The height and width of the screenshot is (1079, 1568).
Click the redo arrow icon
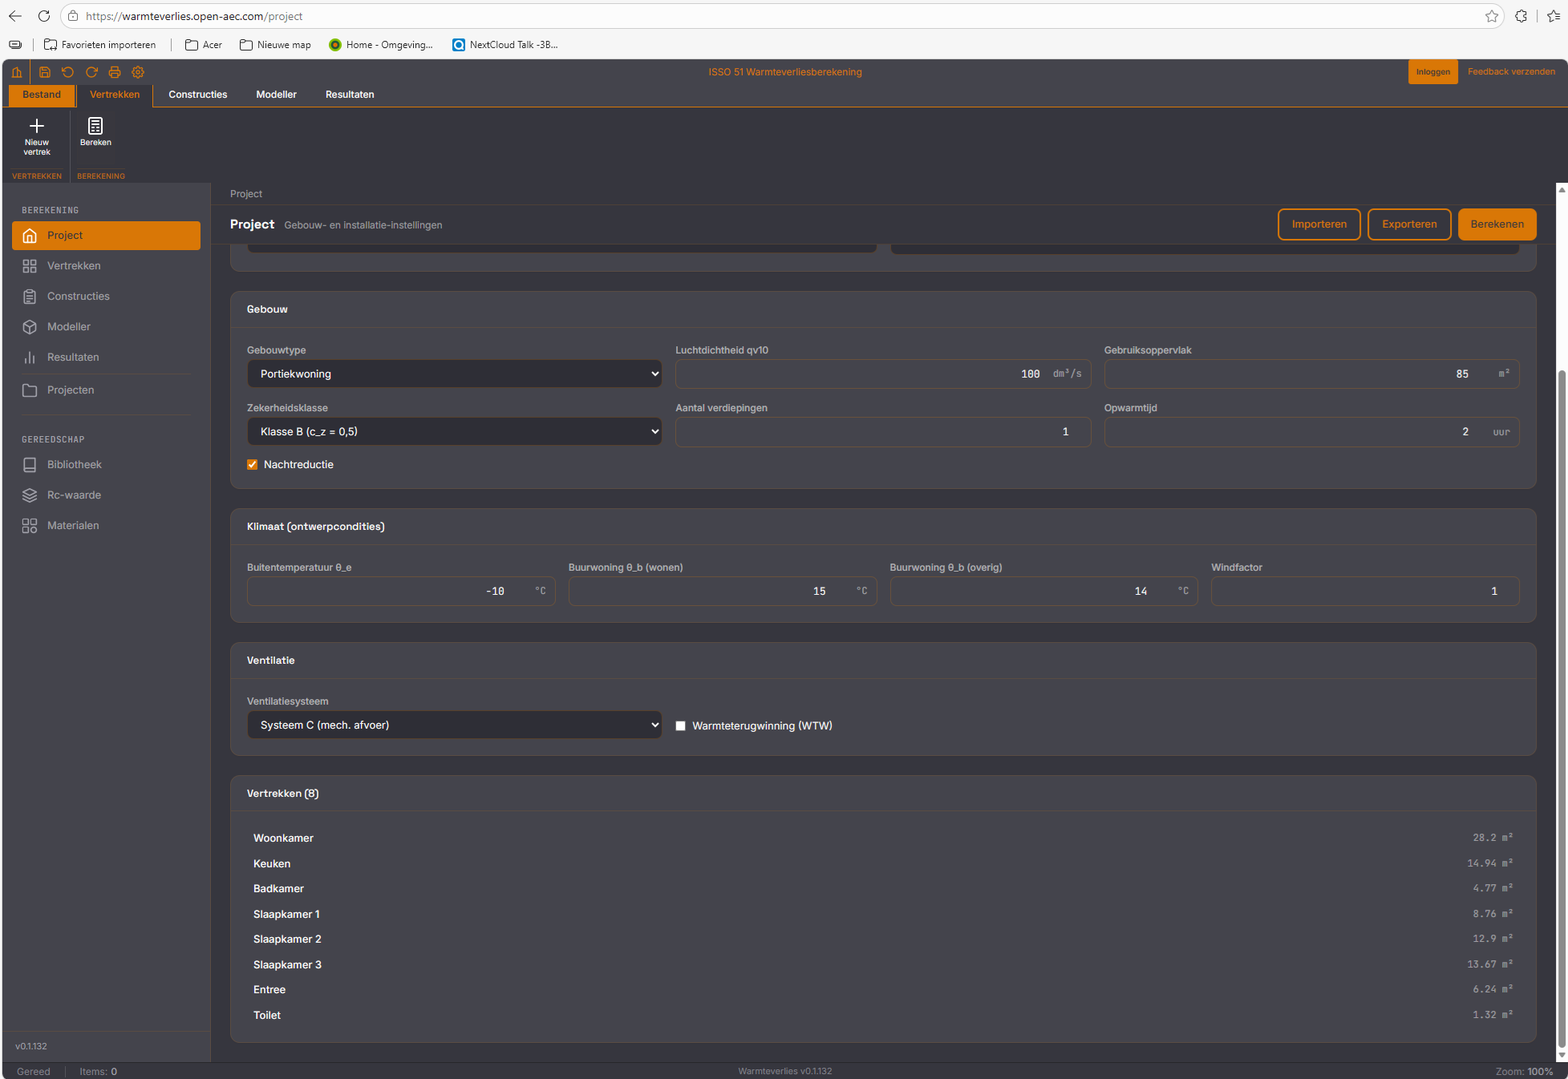point(91,72)
